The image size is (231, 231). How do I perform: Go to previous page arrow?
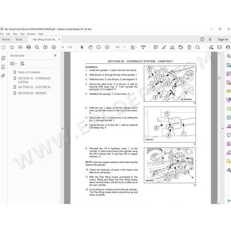[46, 47]
